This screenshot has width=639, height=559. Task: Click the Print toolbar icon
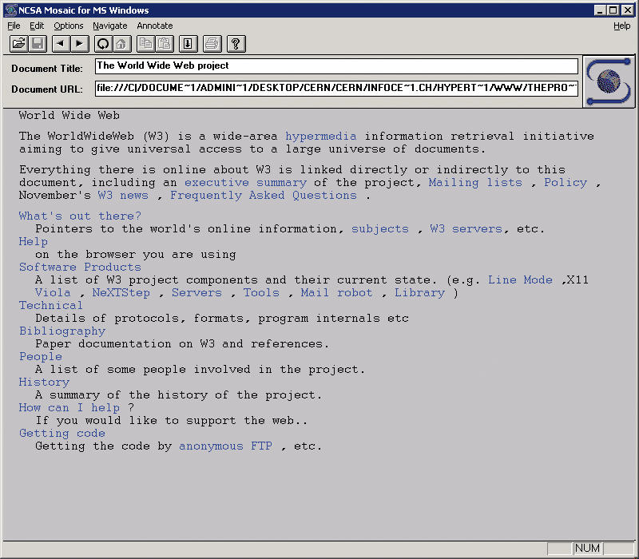point(212,44)
